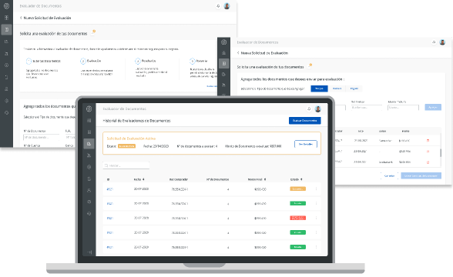Click the logo icon in the laptop window sidebar
The image size is (453, 277).
[x=89, y=108]
